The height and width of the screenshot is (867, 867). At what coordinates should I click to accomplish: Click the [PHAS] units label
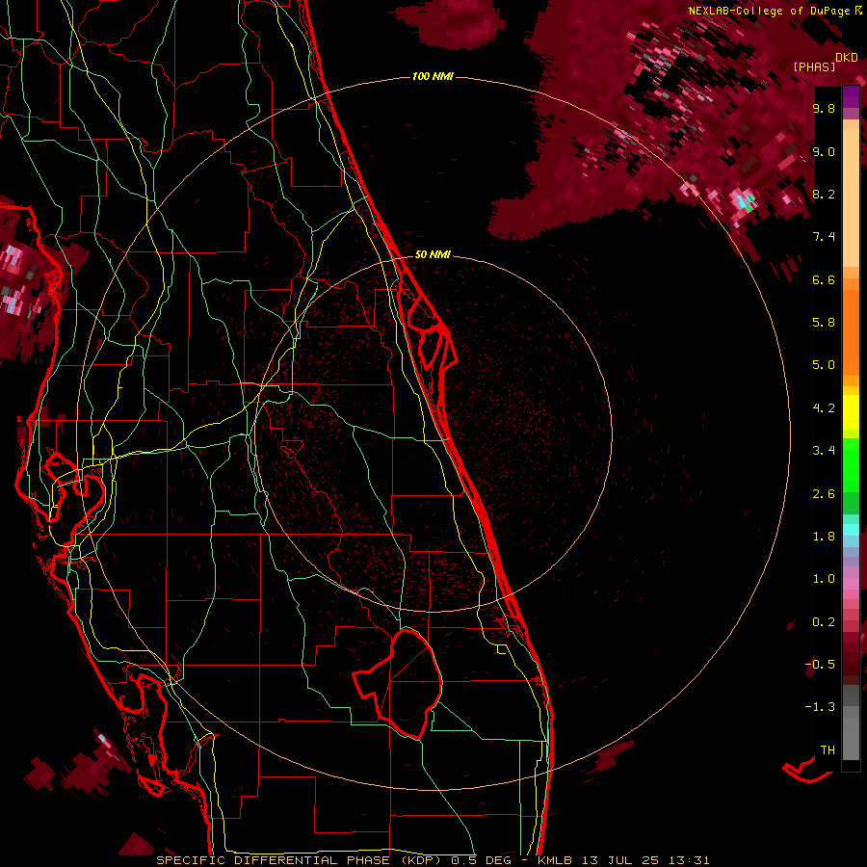pyautogui.click(x=814, y=67)
